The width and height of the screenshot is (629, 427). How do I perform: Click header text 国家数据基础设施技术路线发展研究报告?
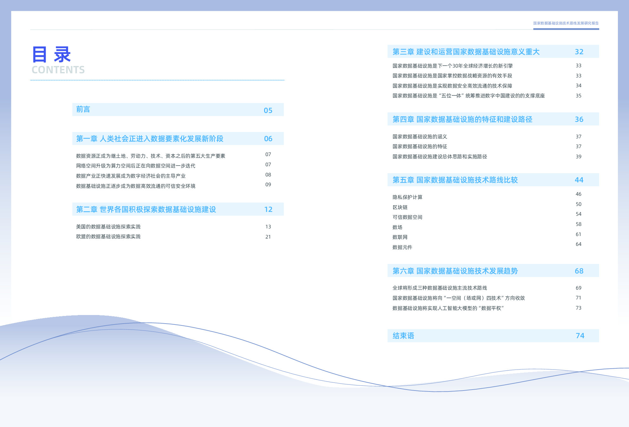tap(566, 23)
